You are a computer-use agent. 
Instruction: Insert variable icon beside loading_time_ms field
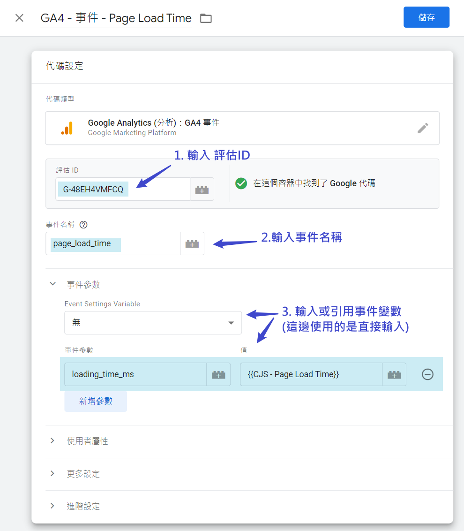click(x=218, y=374)
